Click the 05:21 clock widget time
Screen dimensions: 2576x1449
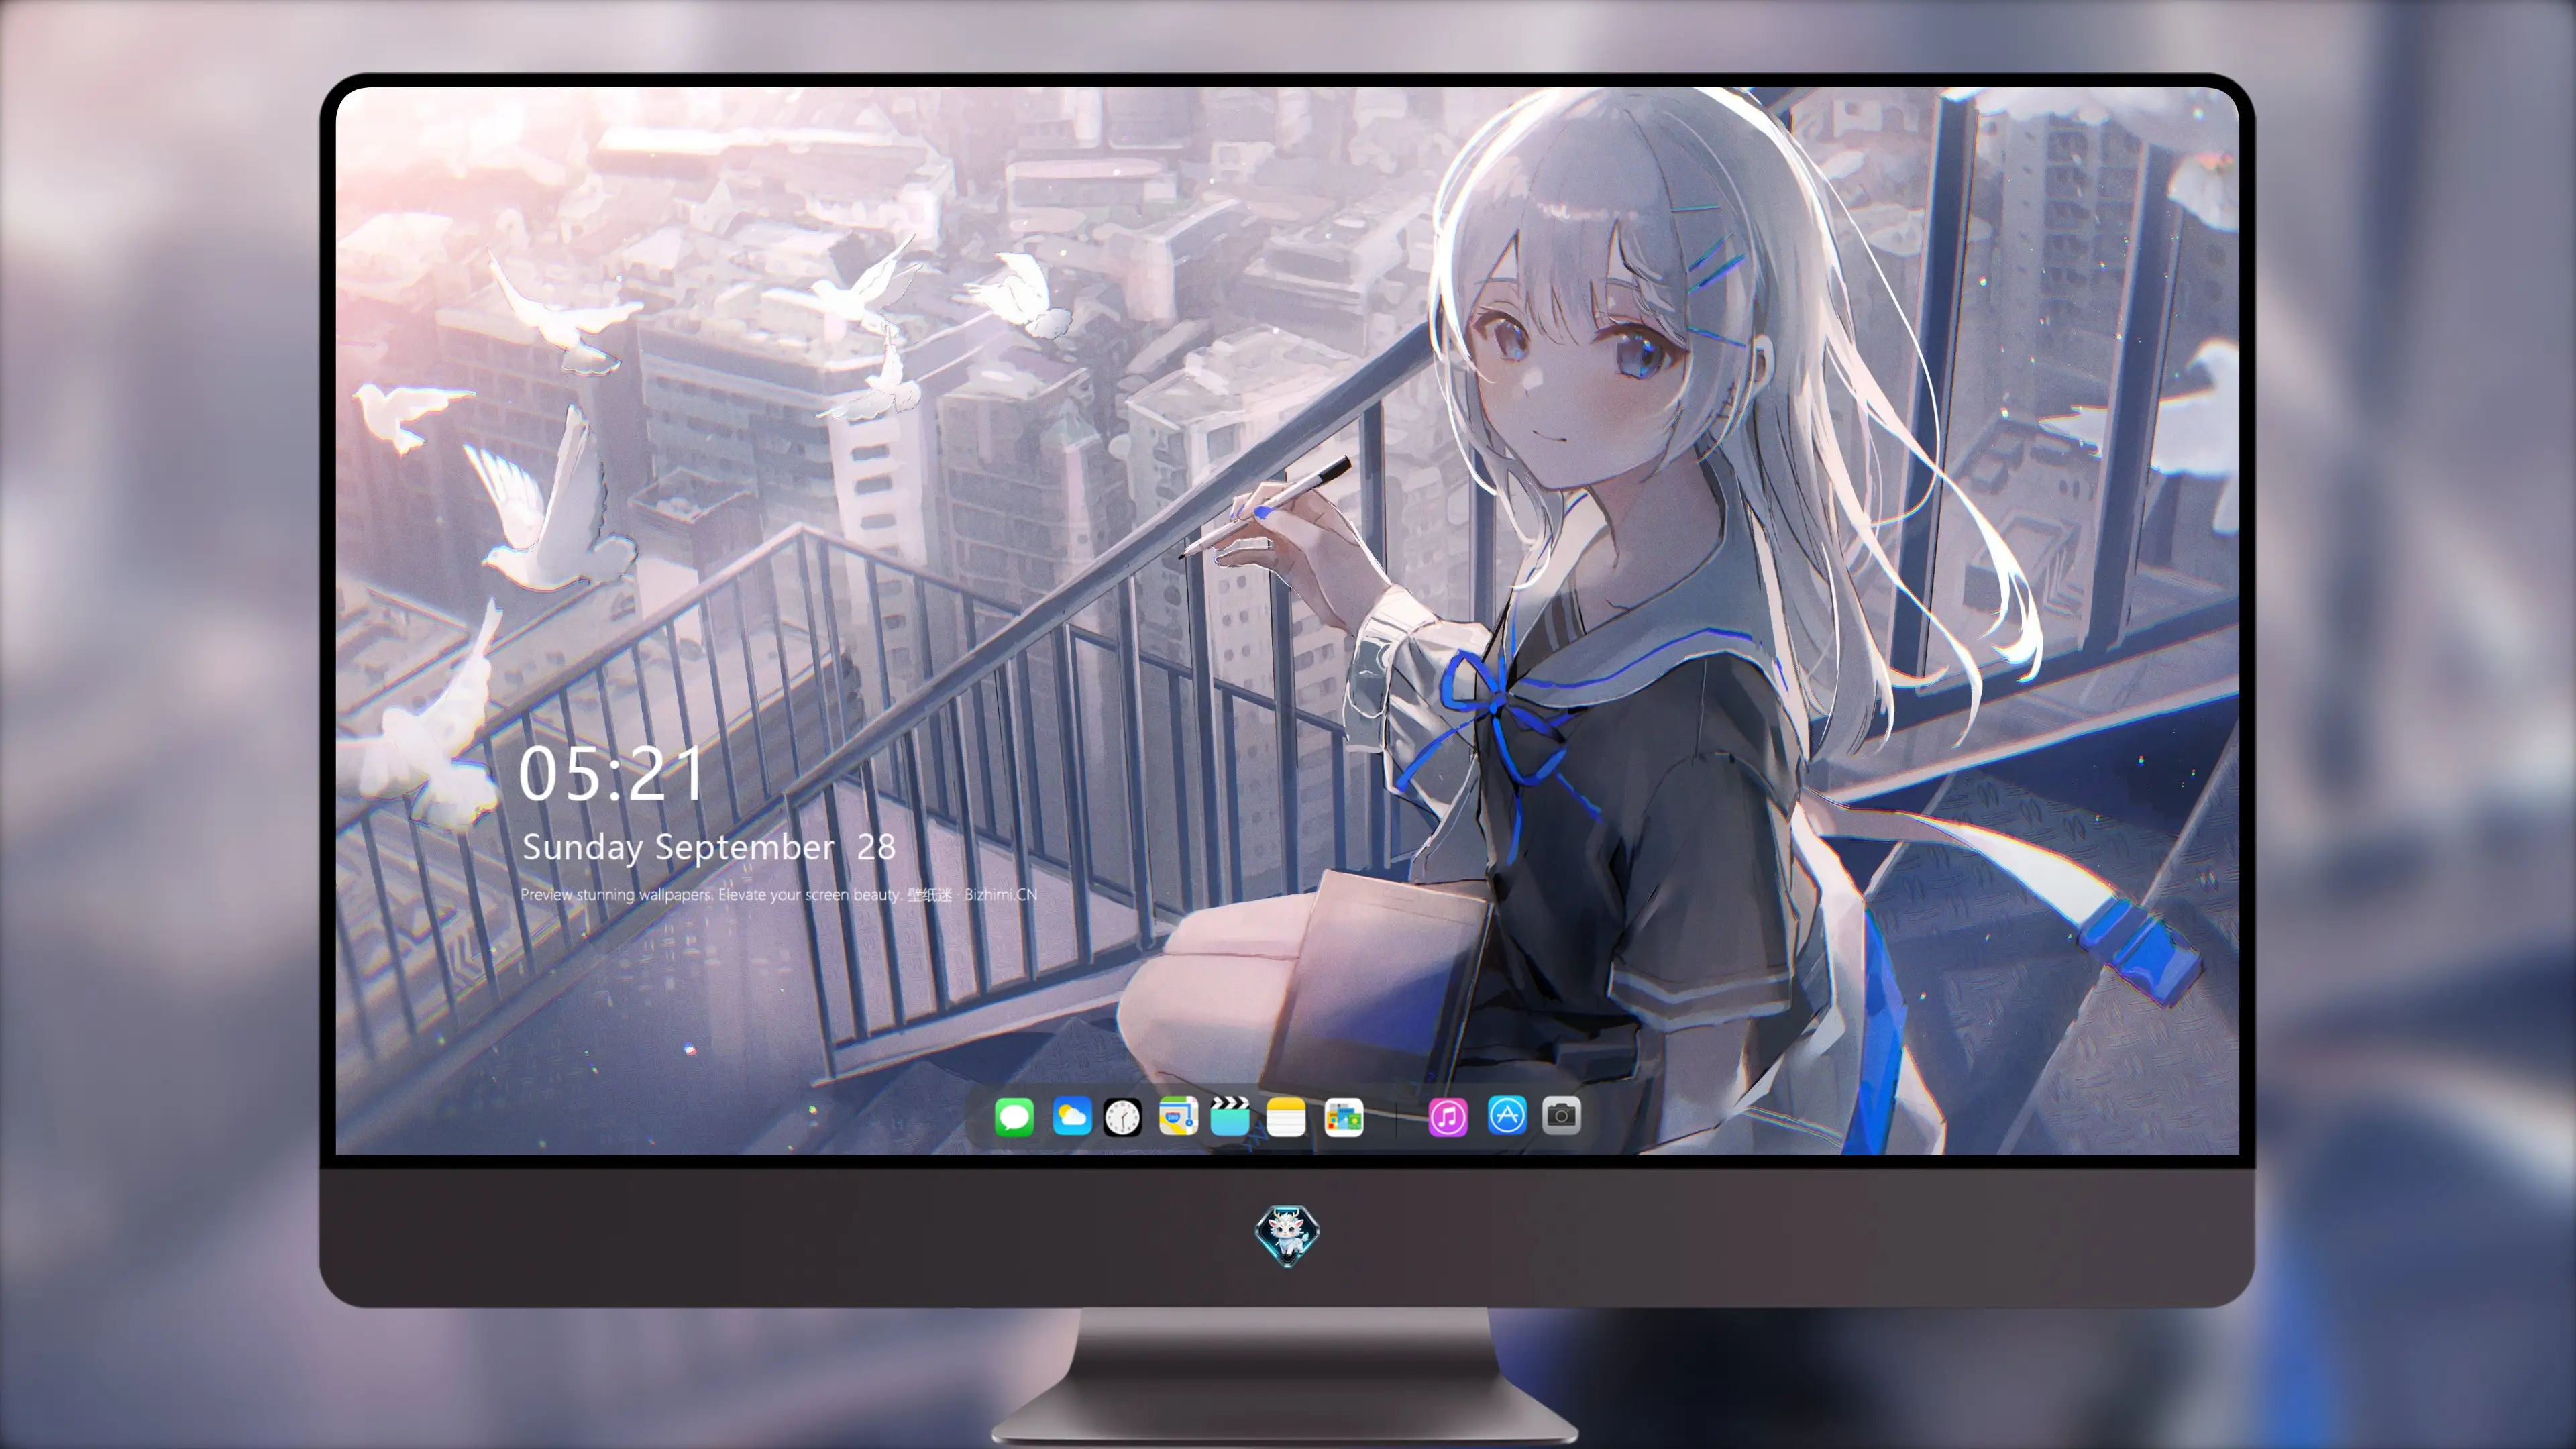[611, 773]
